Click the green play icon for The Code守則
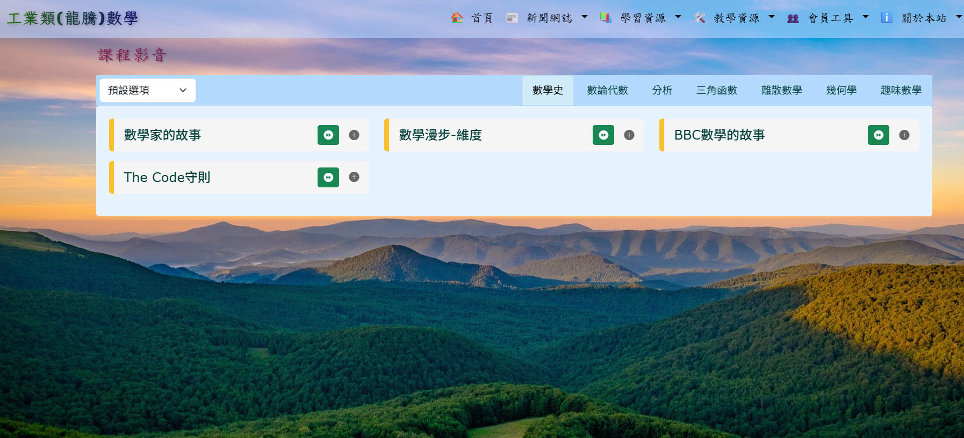 pos(328,177)
